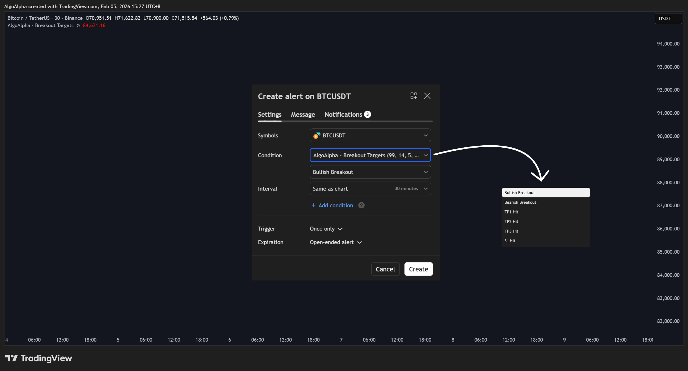Viewport: 688px width, 371px height.
Task: Switch to the Message tab
Action: coord(303,115)
